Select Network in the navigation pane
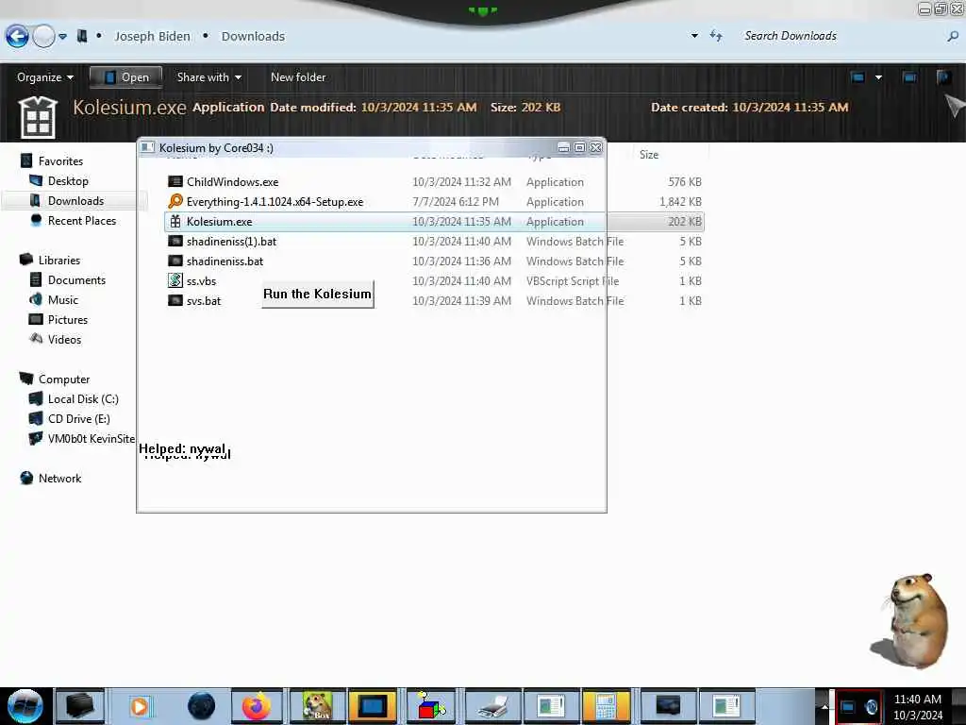 pyautogui.click(x=59, y=479)
